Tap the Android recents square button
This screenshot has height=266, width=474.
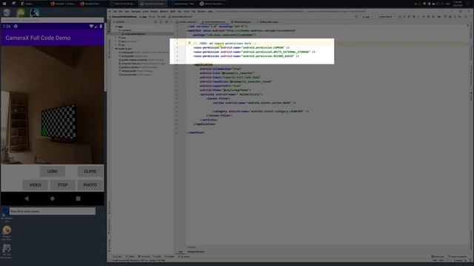[78, 199]
